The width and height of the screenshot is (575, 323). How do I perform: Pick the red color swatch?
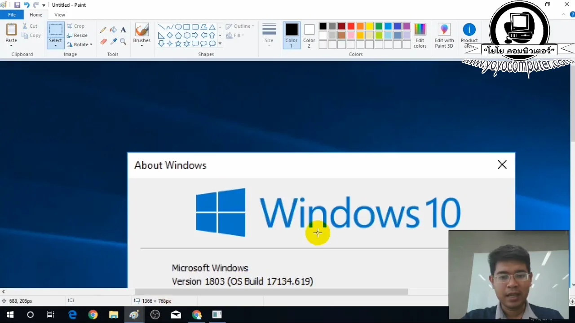point(351,26)
